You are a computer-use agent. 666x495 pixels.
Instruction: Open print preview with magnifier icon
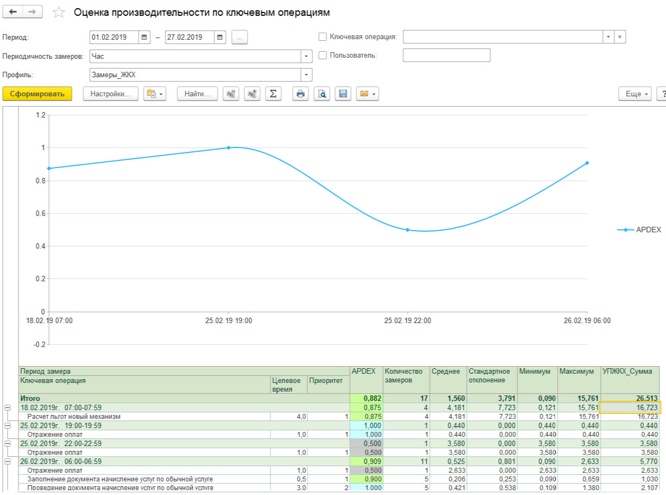pos(322,94)
